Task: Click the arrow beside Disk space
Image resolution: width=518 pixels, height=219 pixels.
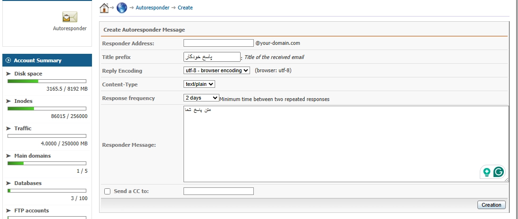Action: tap(8, 74)
